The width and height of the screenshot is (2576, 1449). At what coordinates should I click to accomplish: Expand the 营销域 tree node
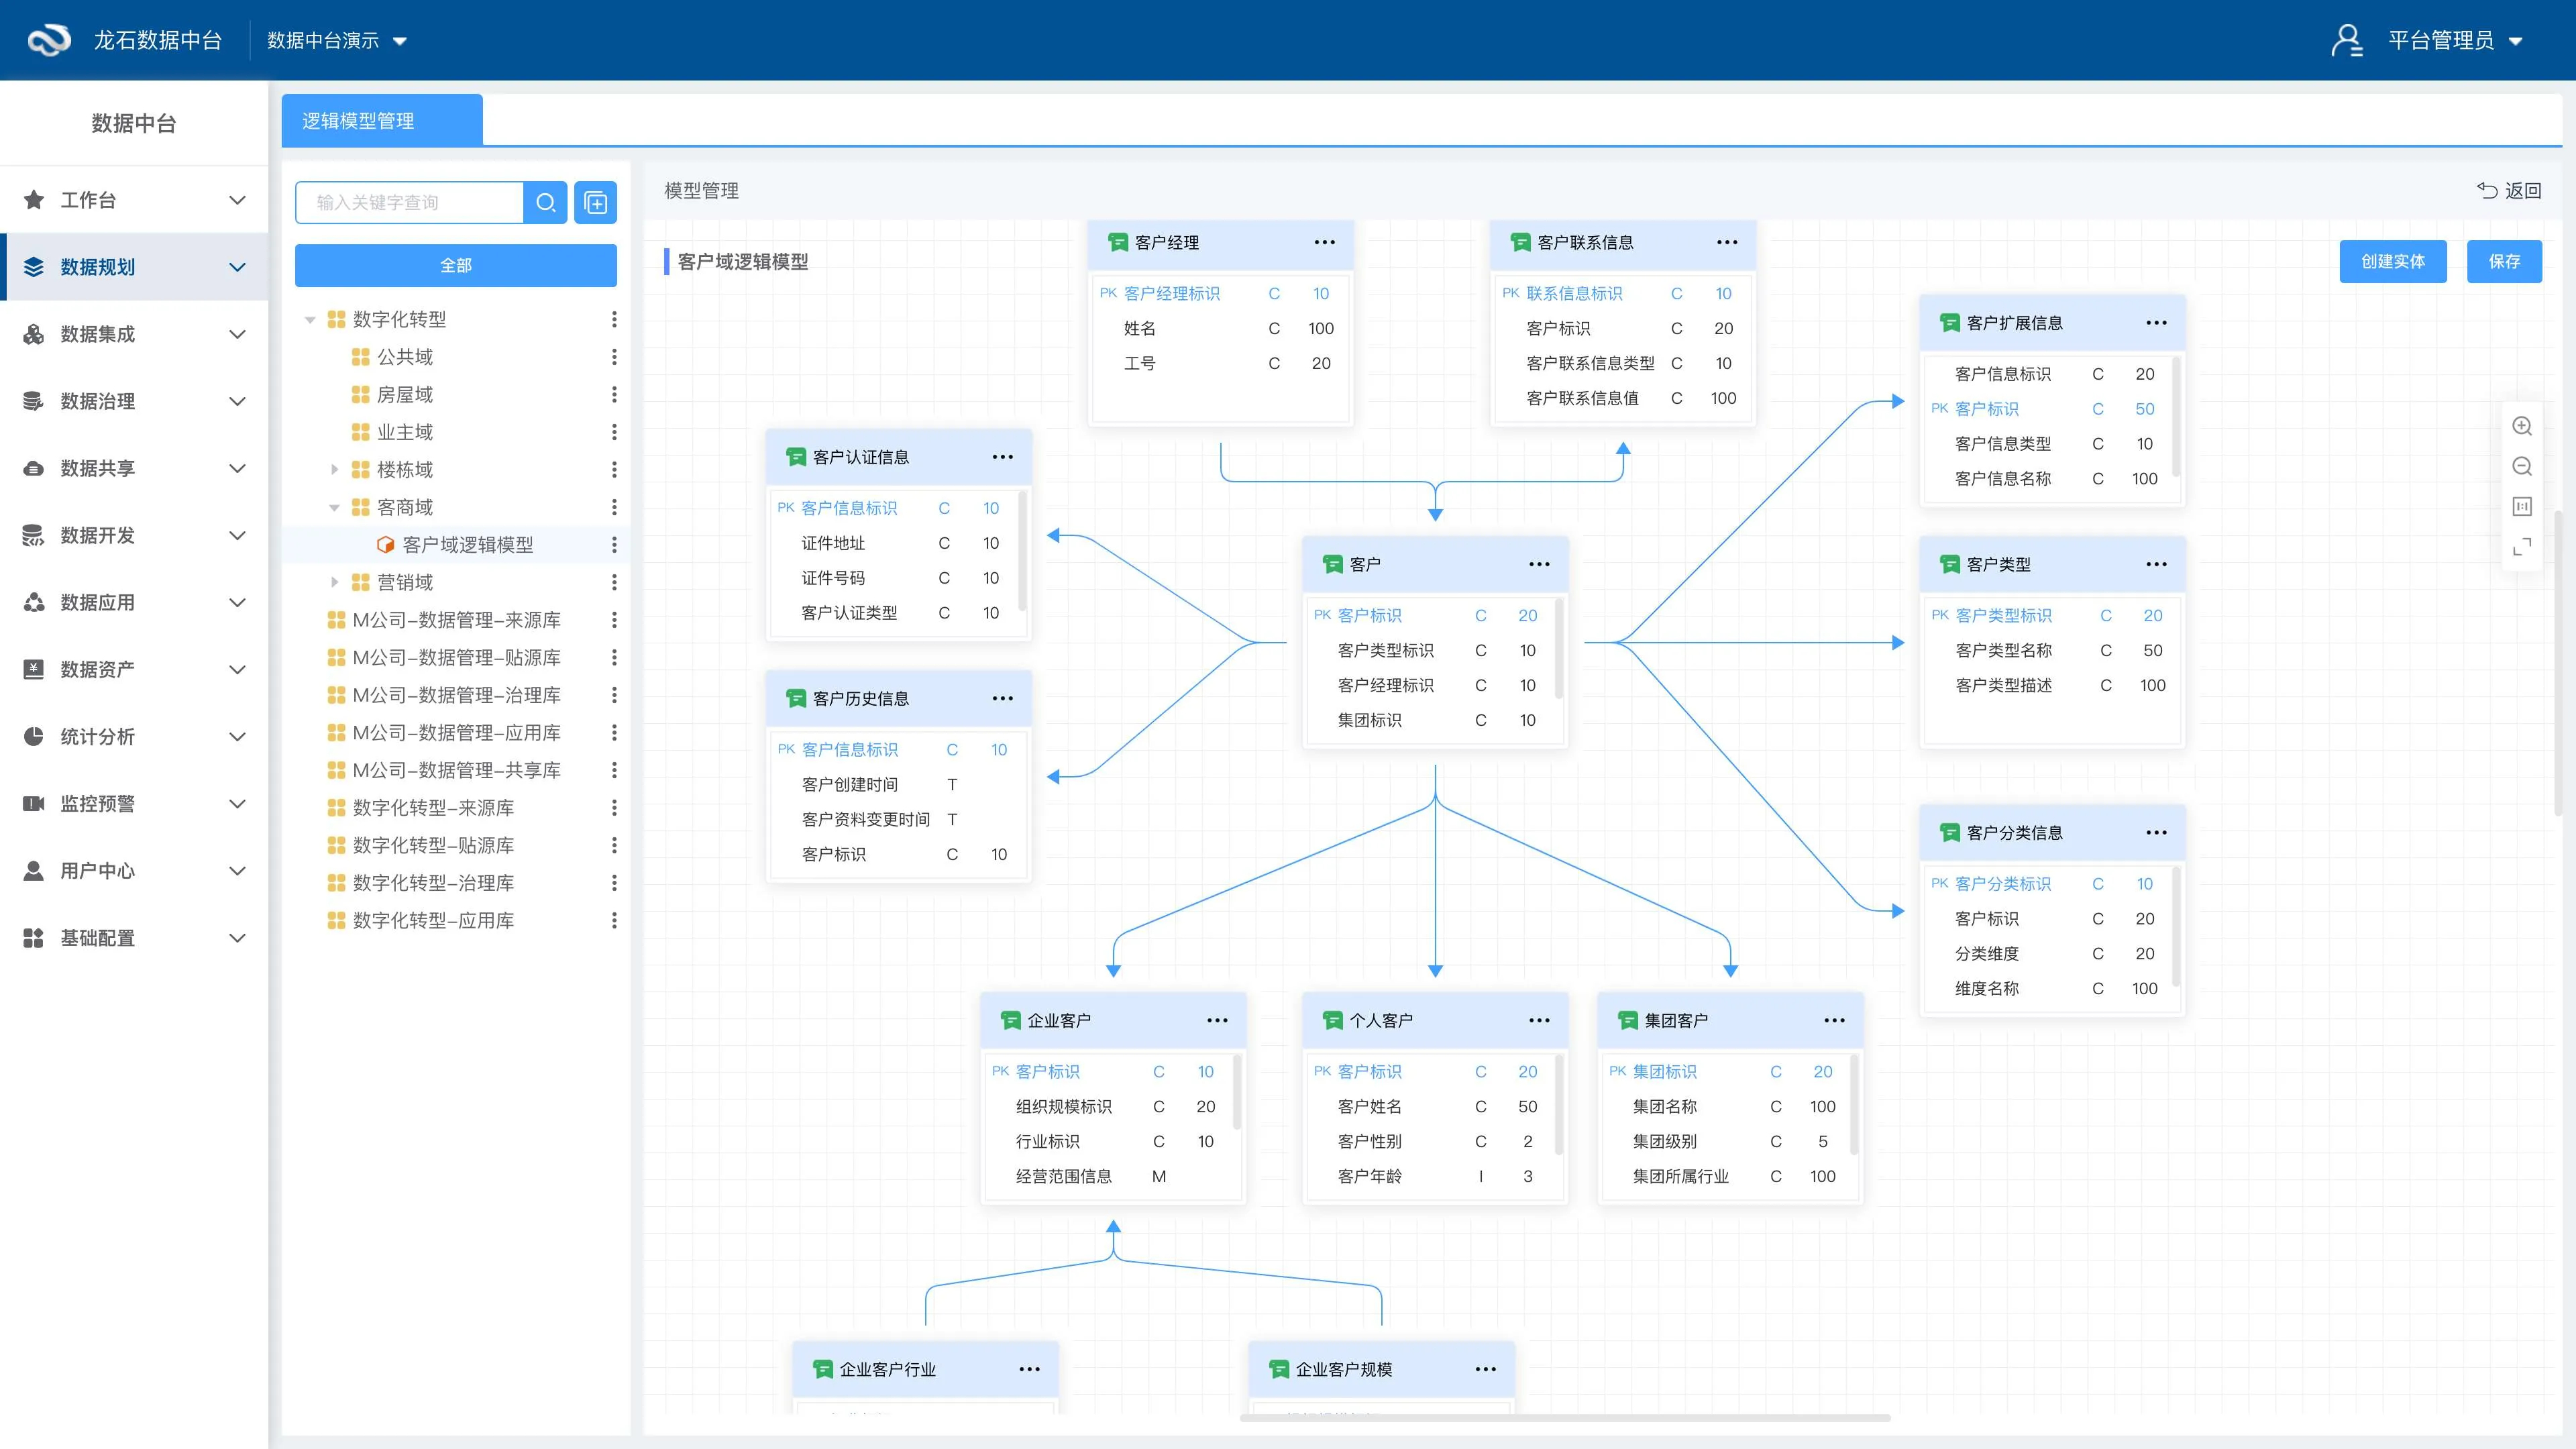pyautogui.click(x=335, y=582)
